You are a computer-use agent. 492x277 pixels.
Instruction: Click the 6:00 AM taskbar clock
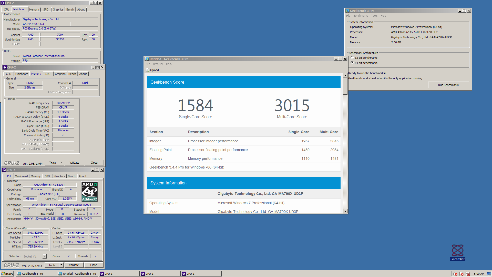[479, 274]
